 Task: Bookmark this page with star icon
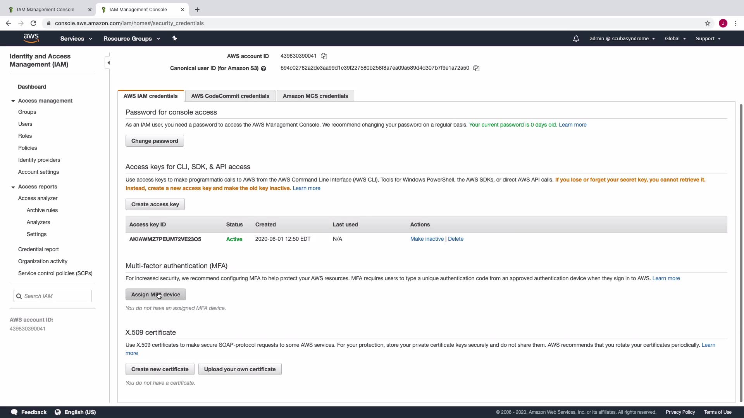(x=707, y=23)
